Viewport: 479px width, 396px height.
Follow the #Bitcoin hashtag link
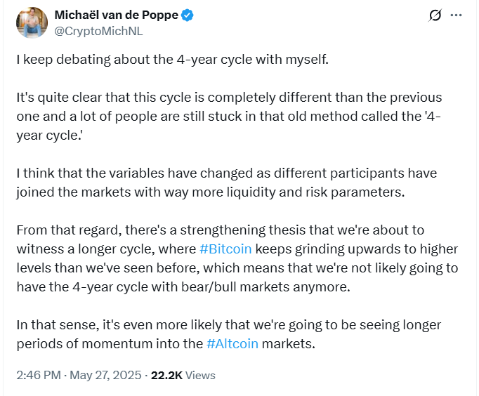225,249
